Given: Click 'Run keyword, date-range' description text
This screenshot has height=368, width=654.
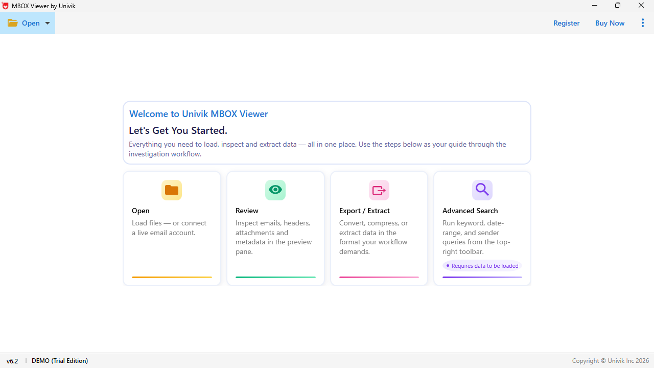Looking at the screenshot, I should coord(476,237).
